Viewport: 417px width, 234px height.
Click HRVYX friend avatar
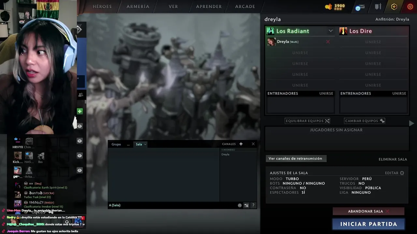pyautogui.click(x=17, y=140)
